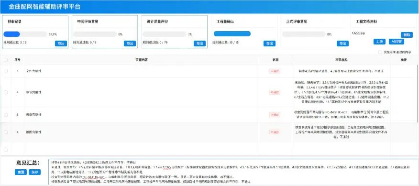The width and height of the screenshot is (419, 186).
Task: Click the 未通过 status tag in row 4
Action: [x=275, y=132]
